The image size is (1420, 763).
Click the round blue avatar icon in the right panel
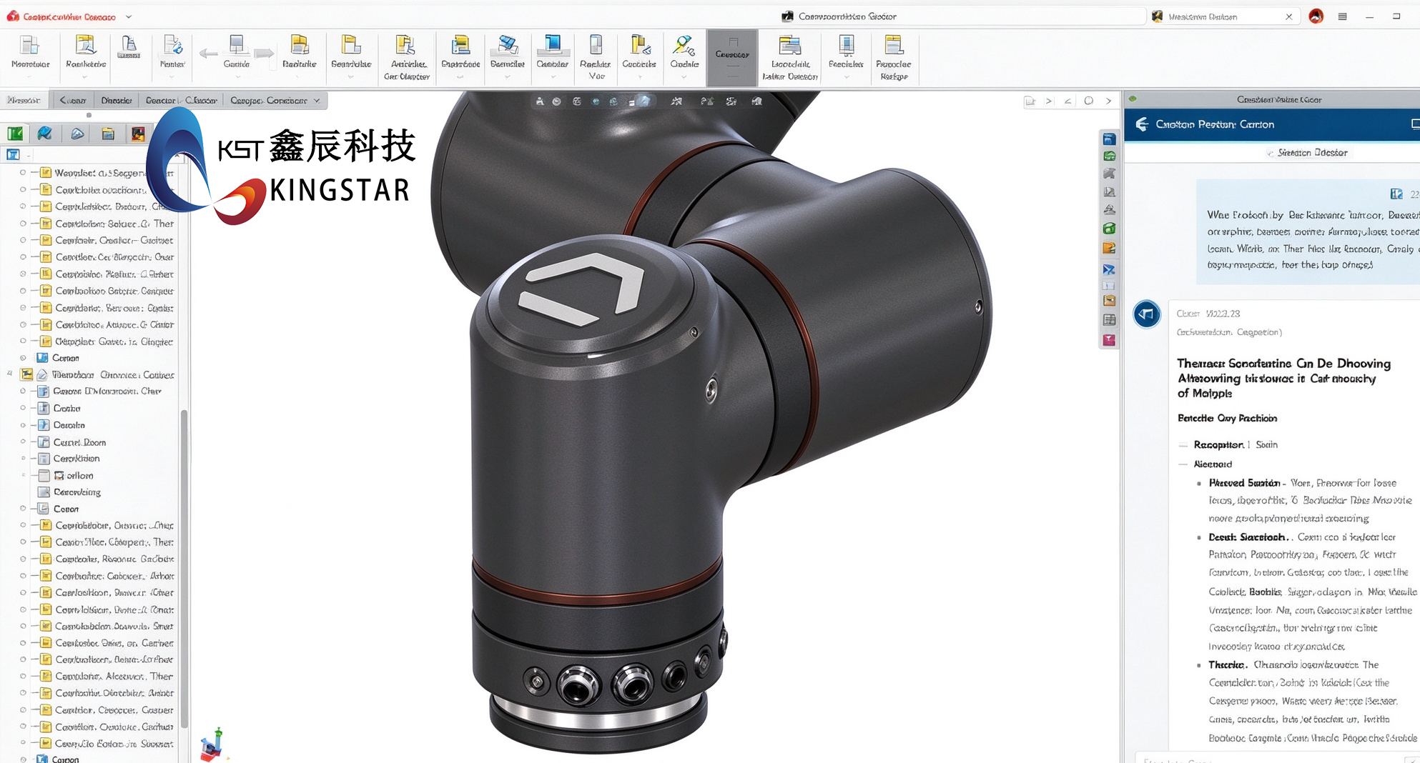click(x=1147, y=314)
